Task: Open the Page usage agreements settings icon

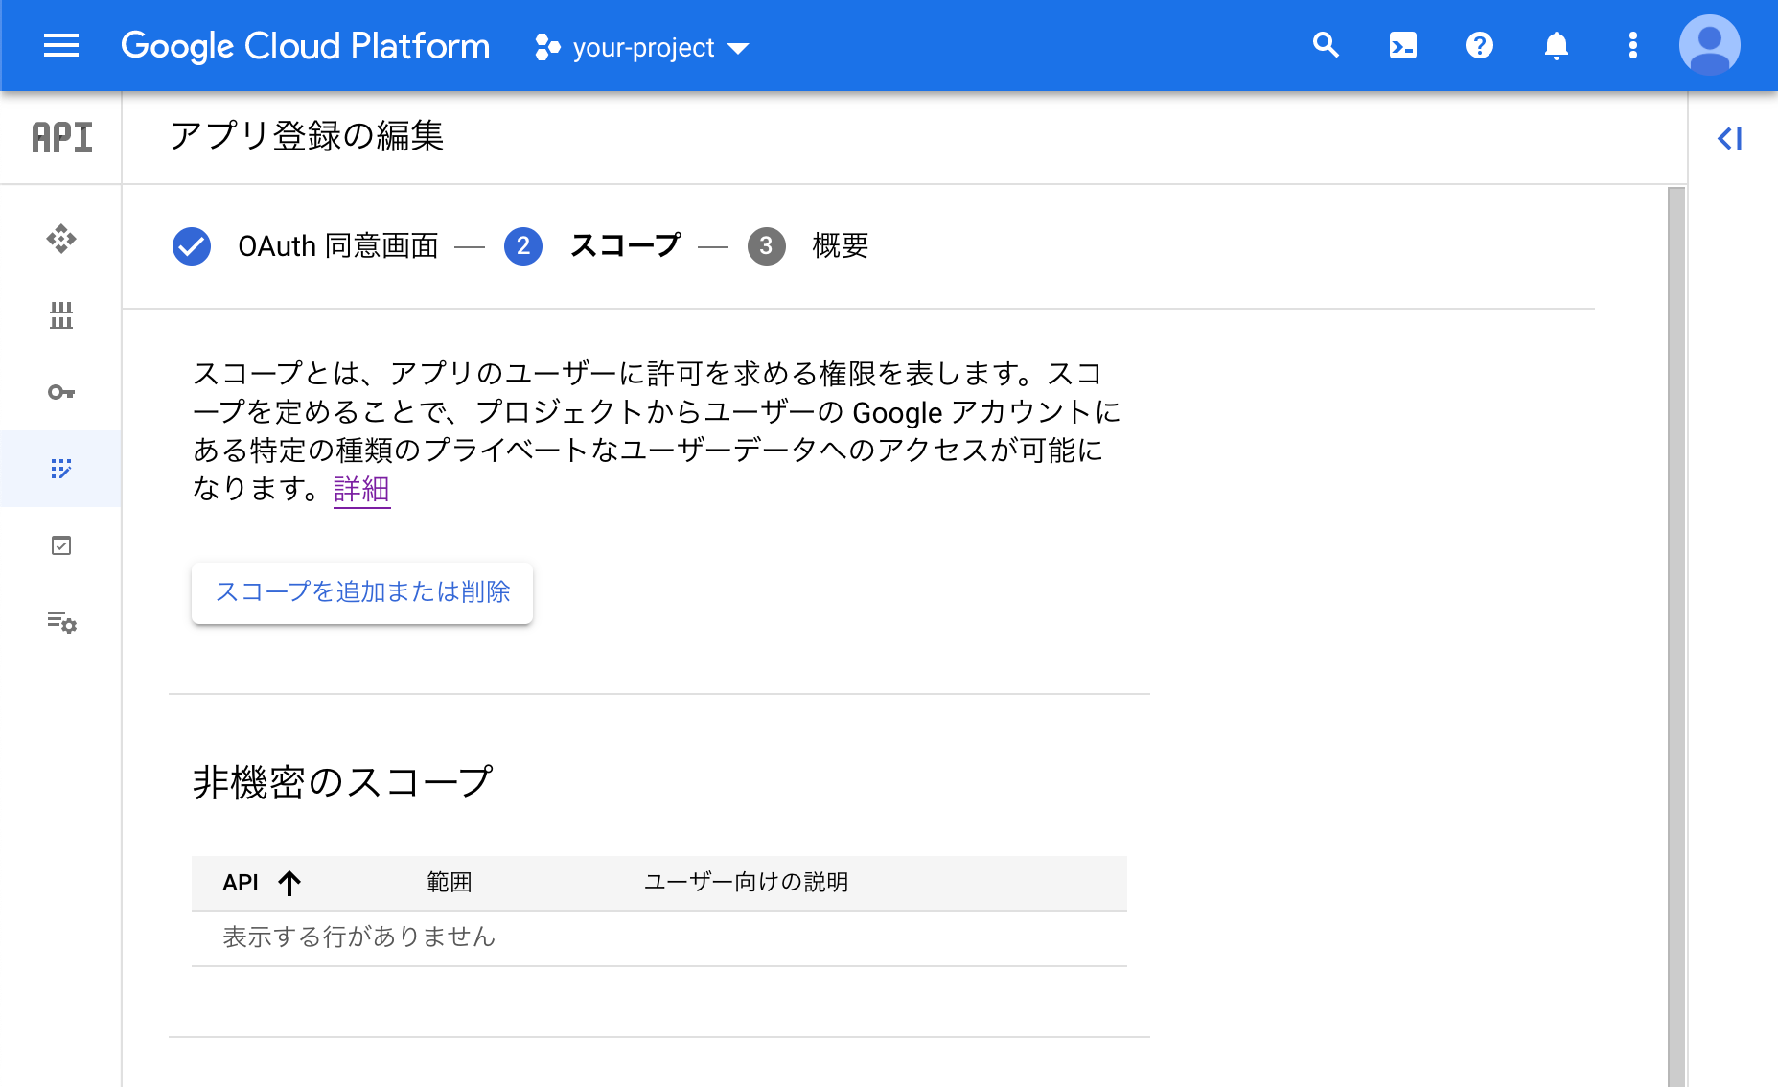Action: pos(61,622)
